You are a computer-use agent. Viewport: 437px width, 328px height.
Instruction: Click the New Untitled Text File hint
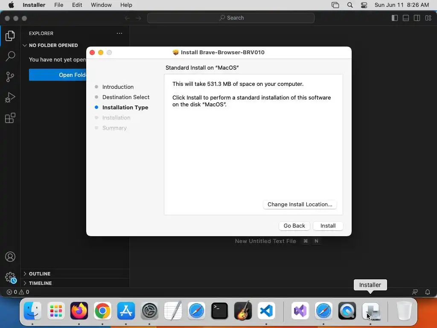(x=265, y=241)
